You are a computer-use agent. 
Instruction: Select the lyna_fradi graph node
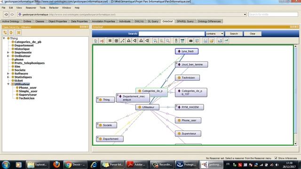click(x=187, y=51)
